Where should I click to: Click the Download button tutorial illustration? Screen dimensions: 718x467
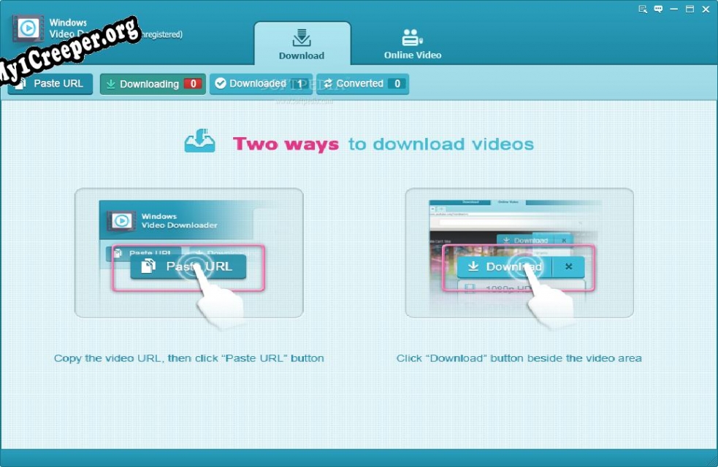519,252
